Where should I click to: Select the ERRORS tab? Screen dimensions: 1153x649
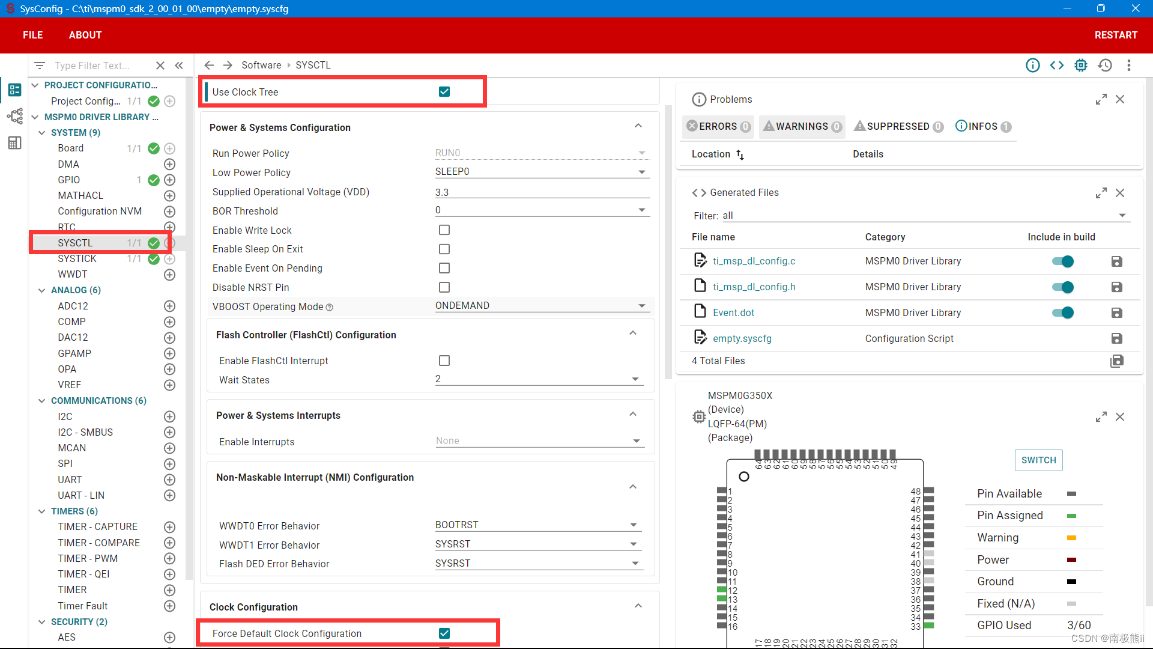tap(718, 126)
